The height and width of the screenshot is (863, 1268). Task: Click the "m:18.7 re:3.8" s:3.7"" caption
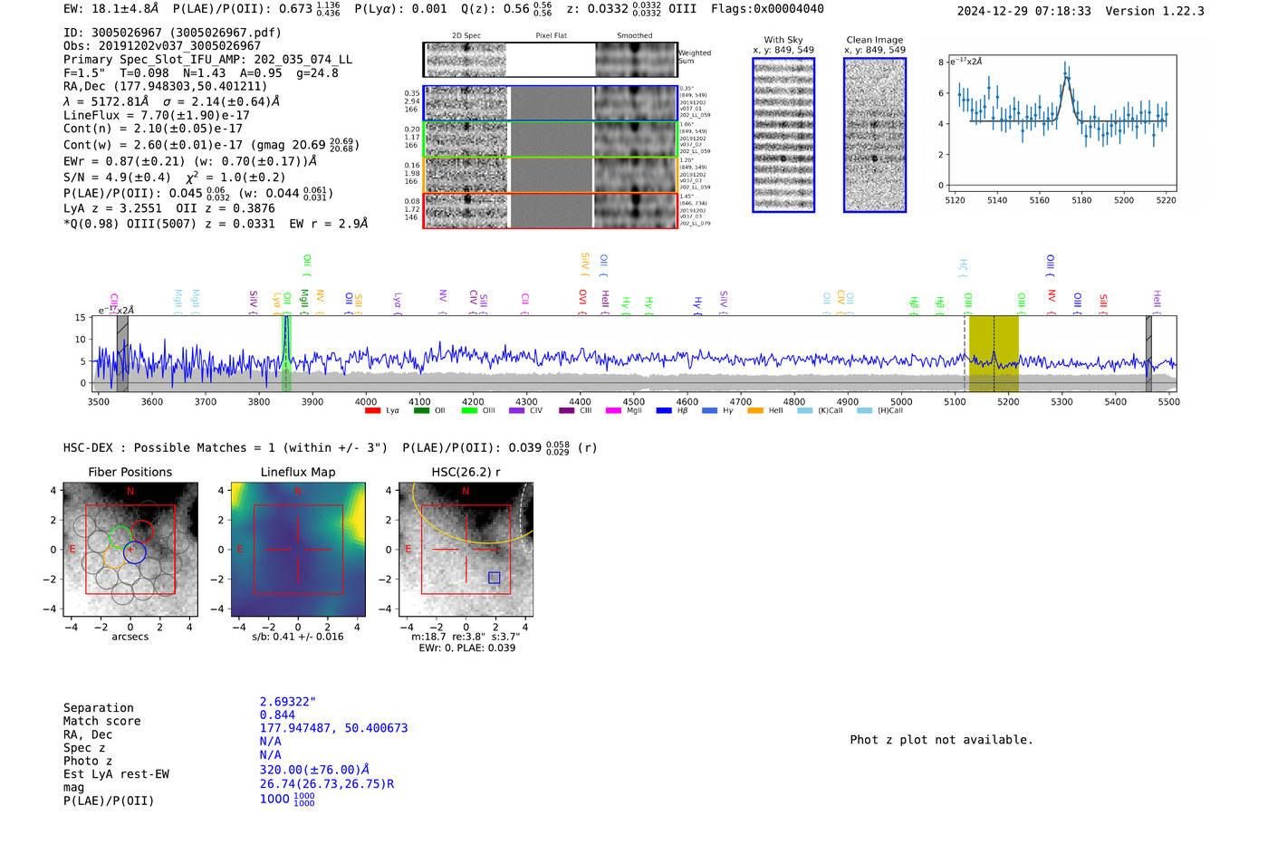[466, 637]
